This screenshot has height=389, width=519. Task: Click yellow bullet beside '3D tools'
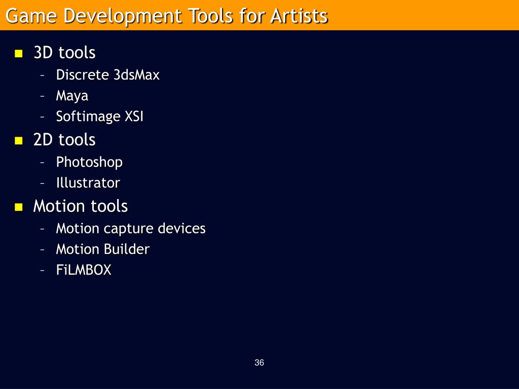(19, 54)
